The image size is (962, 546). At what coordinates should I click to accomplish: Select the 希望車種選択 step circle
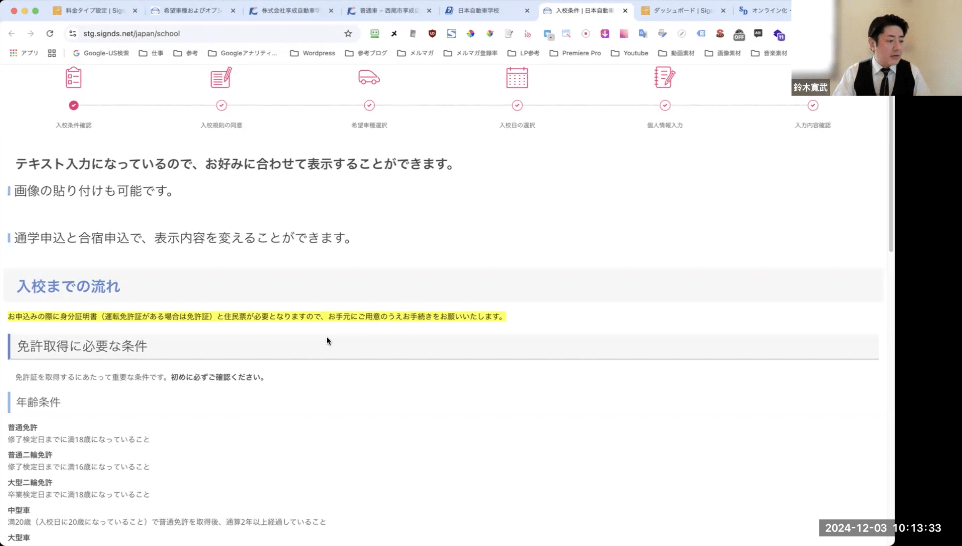(x=369, y=105)
